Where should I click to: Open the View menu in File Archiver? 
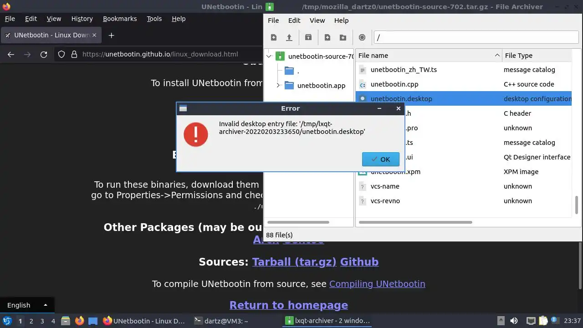pyautogui.click(x=317, y=20)
